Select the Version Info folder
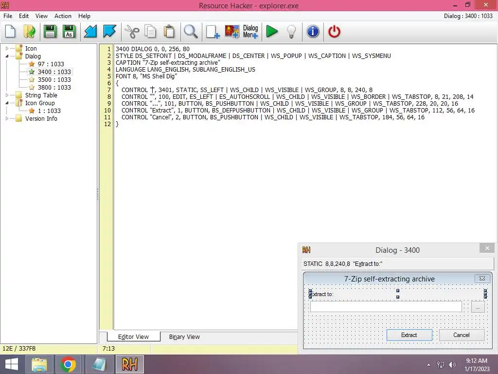498x374 pixels. tap(41, 118)
